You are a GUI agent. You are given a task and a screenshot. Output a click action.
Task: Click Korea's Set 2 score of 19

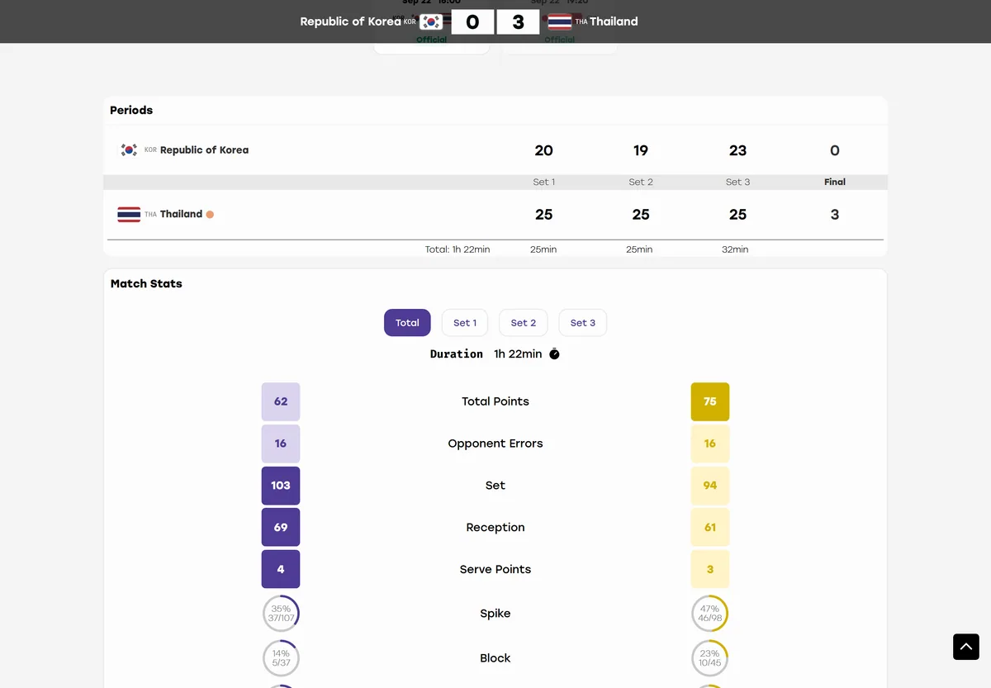pyautogui.click(x=641, y=150)
